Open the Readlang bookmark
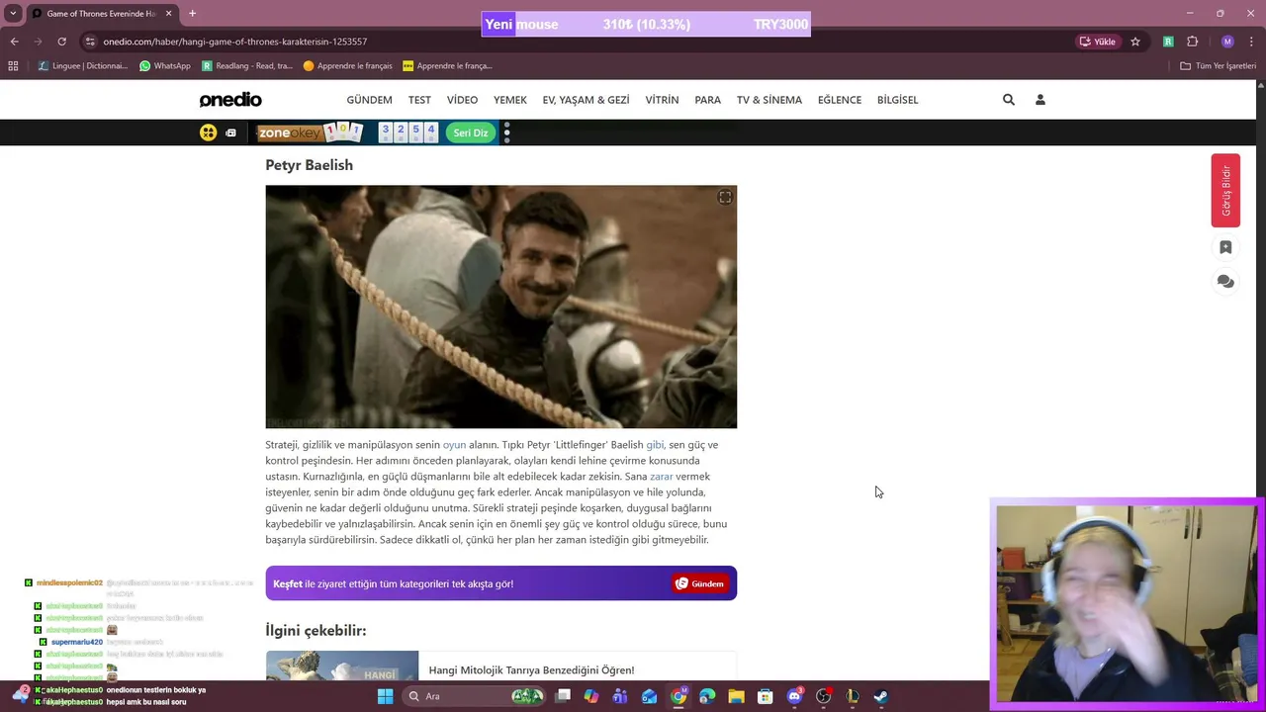The width and height of the screenshot is (1266, 712). [246, 66]
